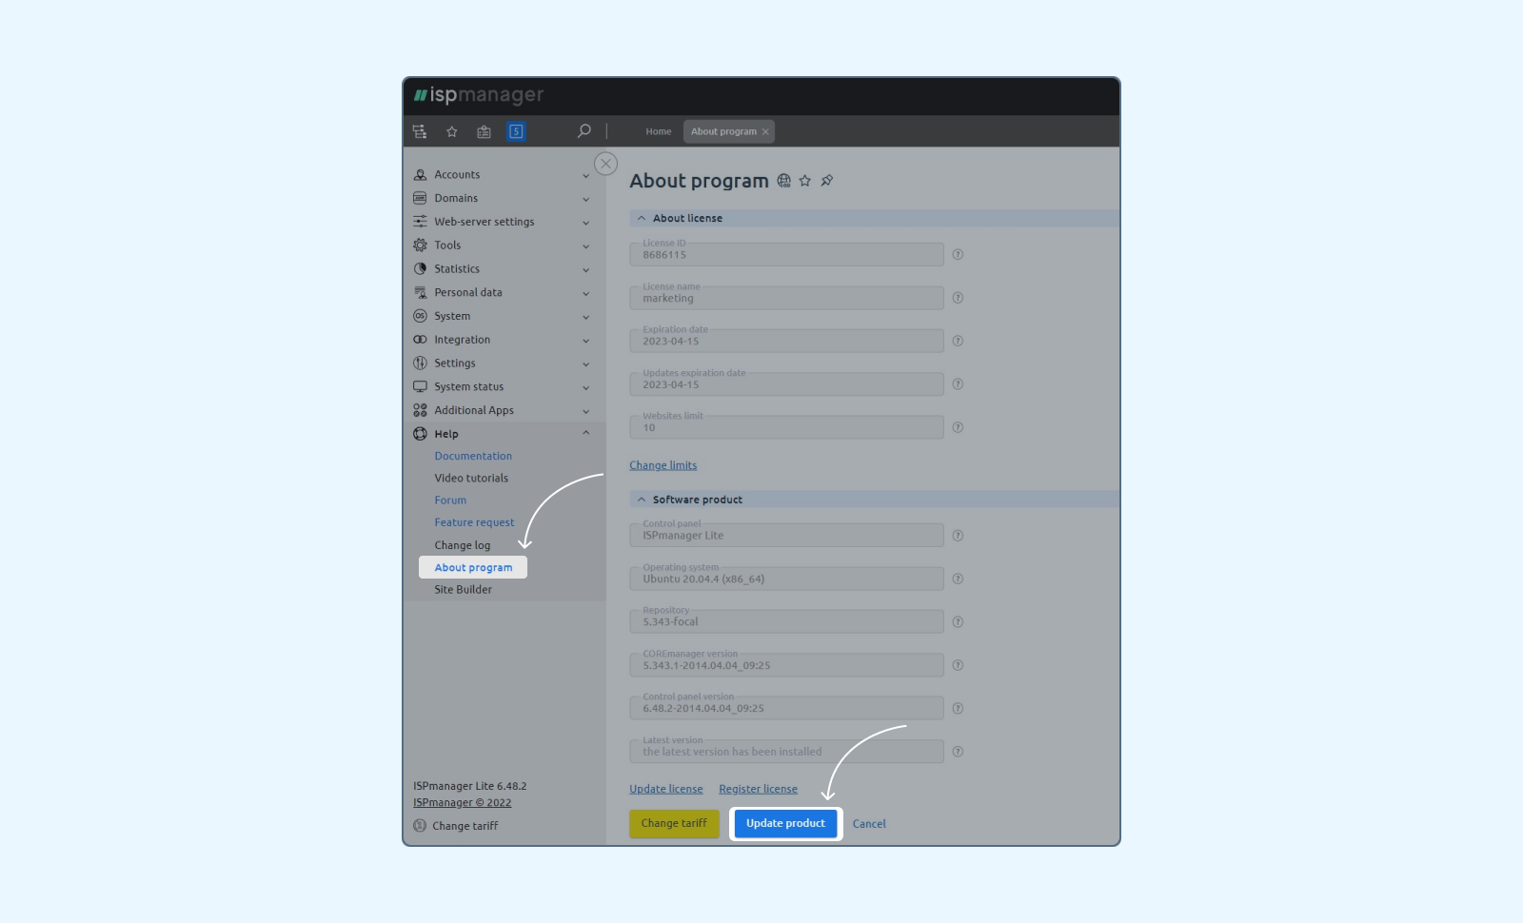The height and width of the screenshot is (923, 1523).
Task: Click globe icon next to About program title
Action: pos(784,181)
